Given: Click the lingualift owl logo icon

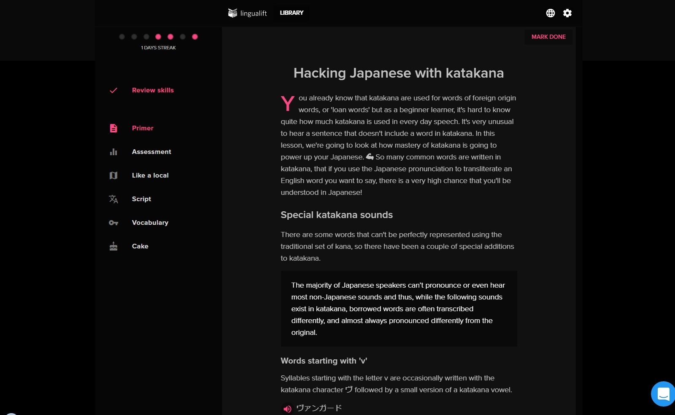Looking at the screenshot, I should (x=232, y=13).
